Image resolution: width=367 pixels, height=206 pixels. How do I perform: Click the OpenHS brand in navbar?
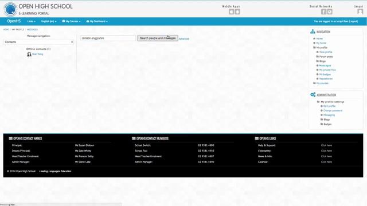click(14, 21)
